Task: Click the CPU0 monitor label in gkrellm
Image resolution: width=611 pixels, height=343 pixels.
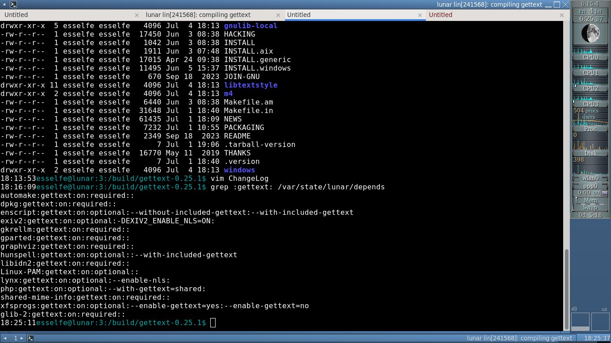Action: 590,58
